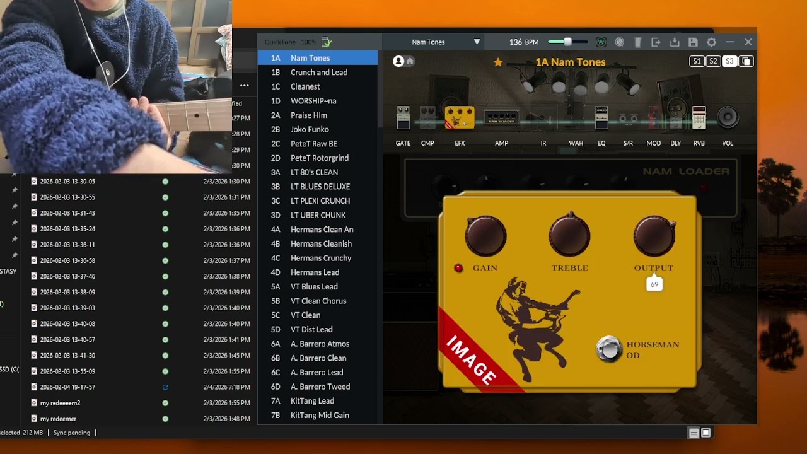This screenshot has width=807, height=454.
Task: Select the CMP compressor pedal
Action: click(427, 118)
